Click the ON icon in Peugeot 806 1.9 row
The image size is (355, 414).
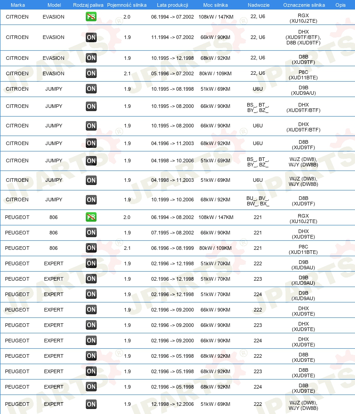pyautogui.click(x=91, y=232)
